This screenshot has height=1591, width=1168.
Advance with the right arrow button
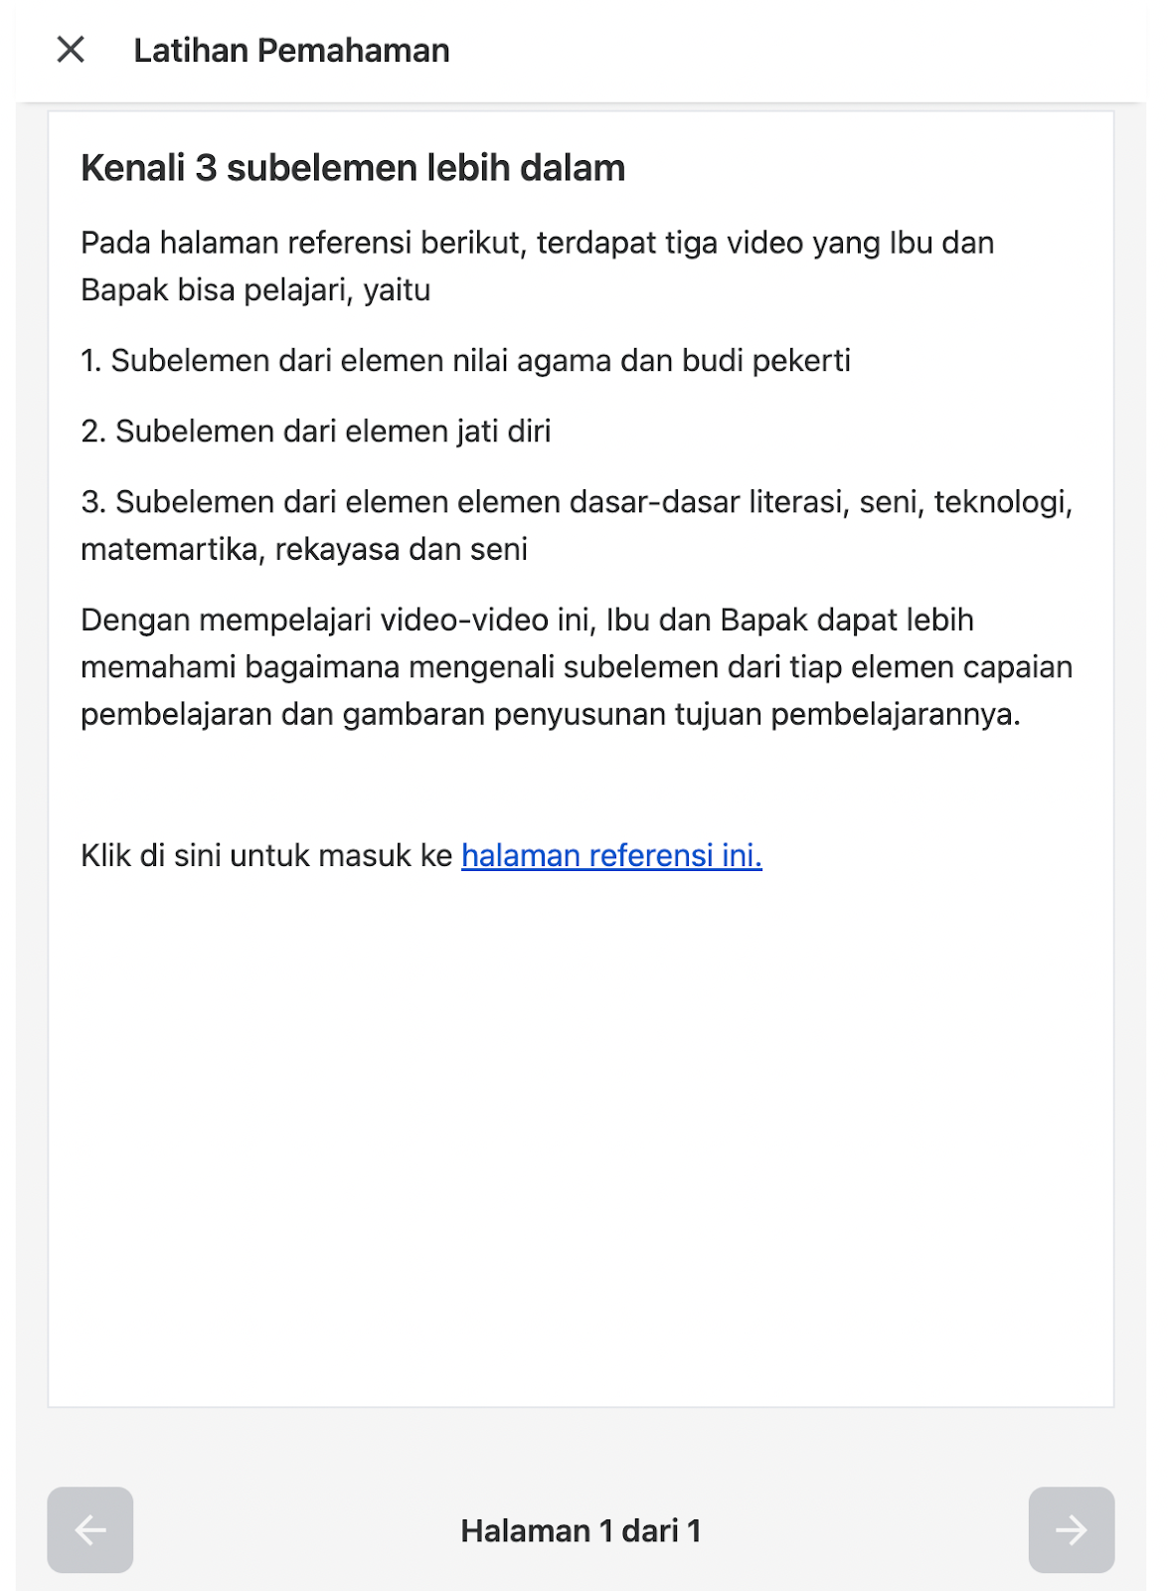click(1071, 1529)
